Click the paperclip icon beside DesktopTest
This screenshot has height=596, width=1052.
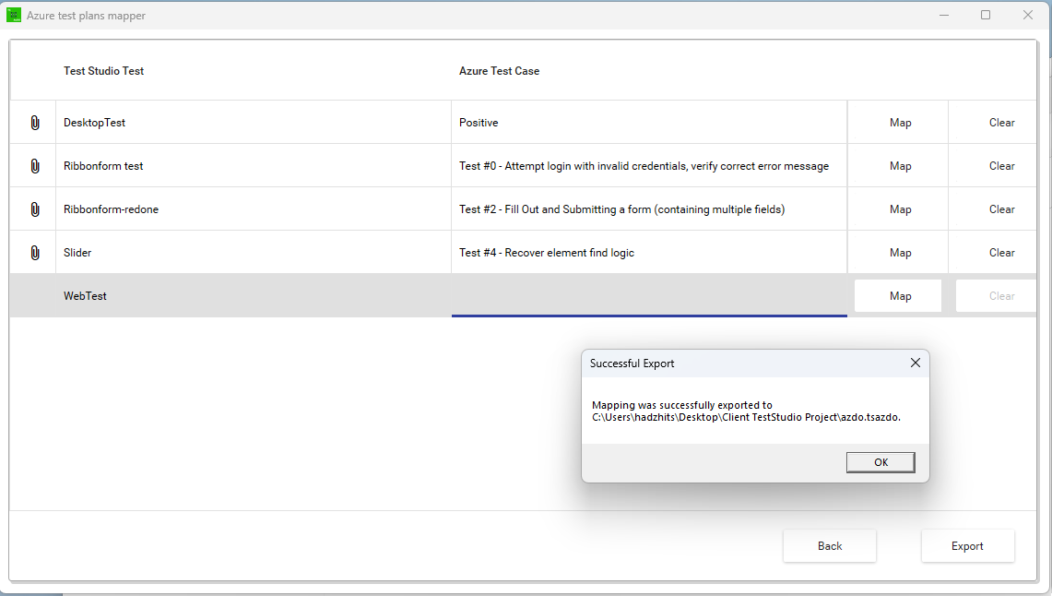[35, 123]
